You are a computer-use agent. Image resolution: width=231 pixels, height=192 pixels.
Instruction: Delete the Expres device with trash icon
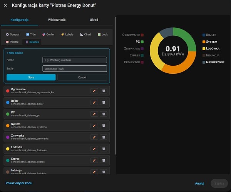(x=104, y=161)
